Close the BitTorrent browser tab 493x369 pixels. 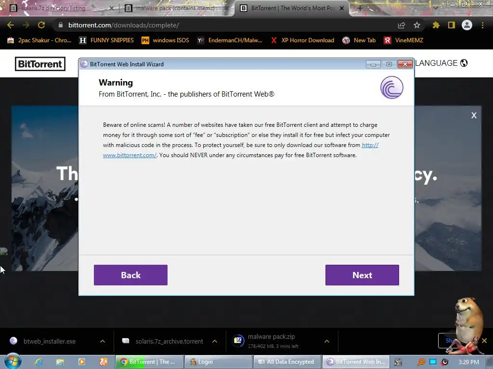click(x=342, y=8)
